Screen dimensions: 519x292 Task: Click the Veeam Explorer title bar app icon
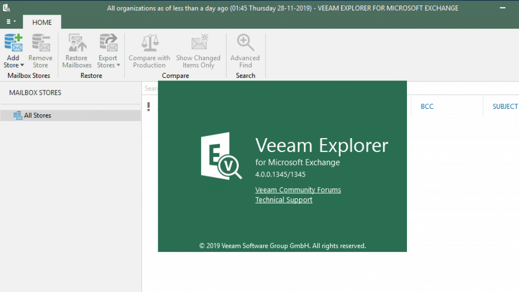pos(6,8)
